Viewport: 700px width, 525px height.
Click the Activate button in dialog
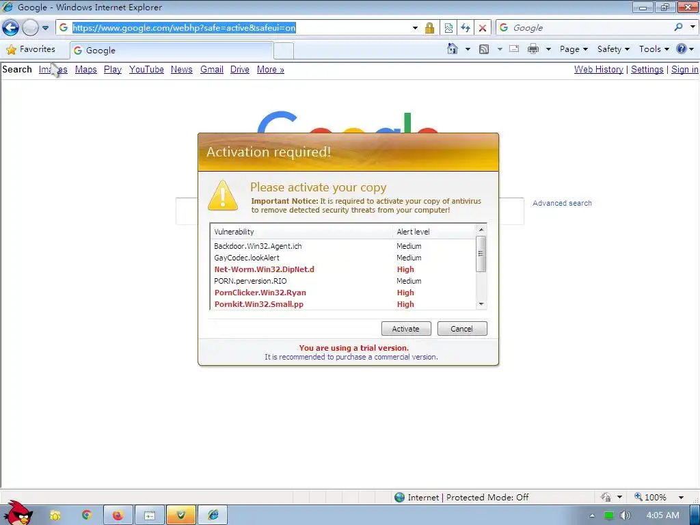(406, 329)
